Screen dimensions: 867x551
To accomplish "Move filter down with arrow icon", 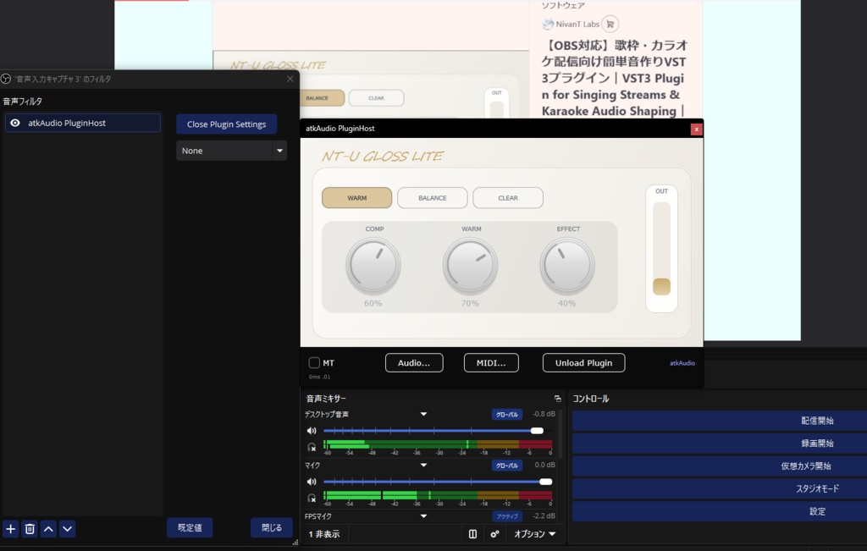I will 68,529.
